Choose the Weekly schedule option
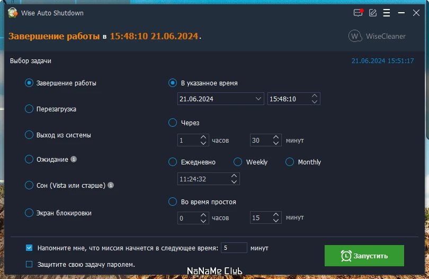This screenshot has height=279, width=429. (x=238, y=162)
